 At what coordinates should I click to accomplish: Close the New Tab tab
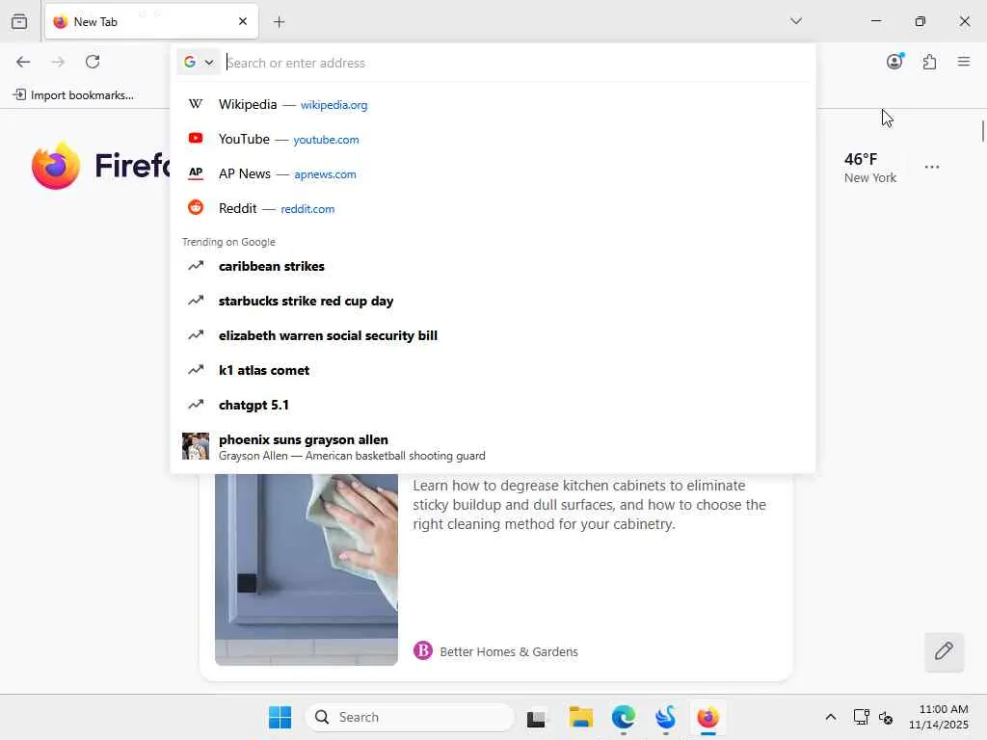[243, 21]
